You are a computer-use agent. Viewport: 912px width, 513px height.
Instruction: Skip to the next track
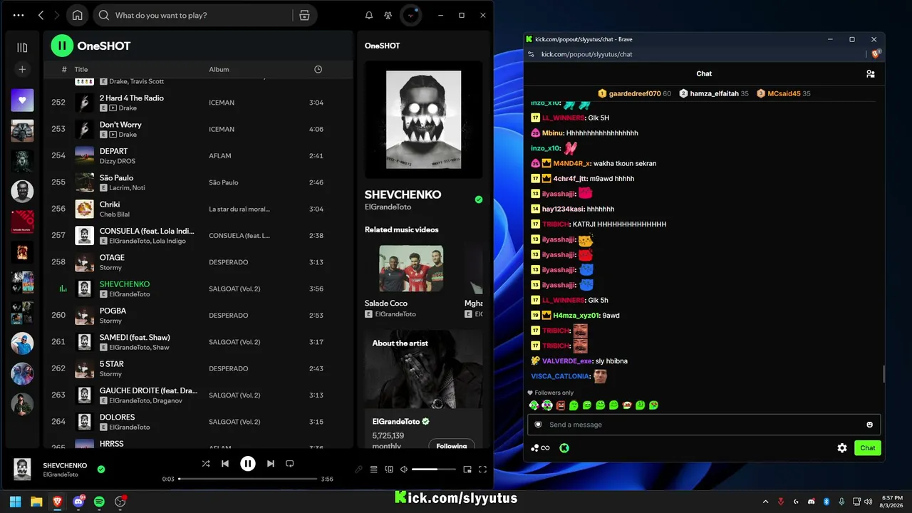(x=270, y=464)
